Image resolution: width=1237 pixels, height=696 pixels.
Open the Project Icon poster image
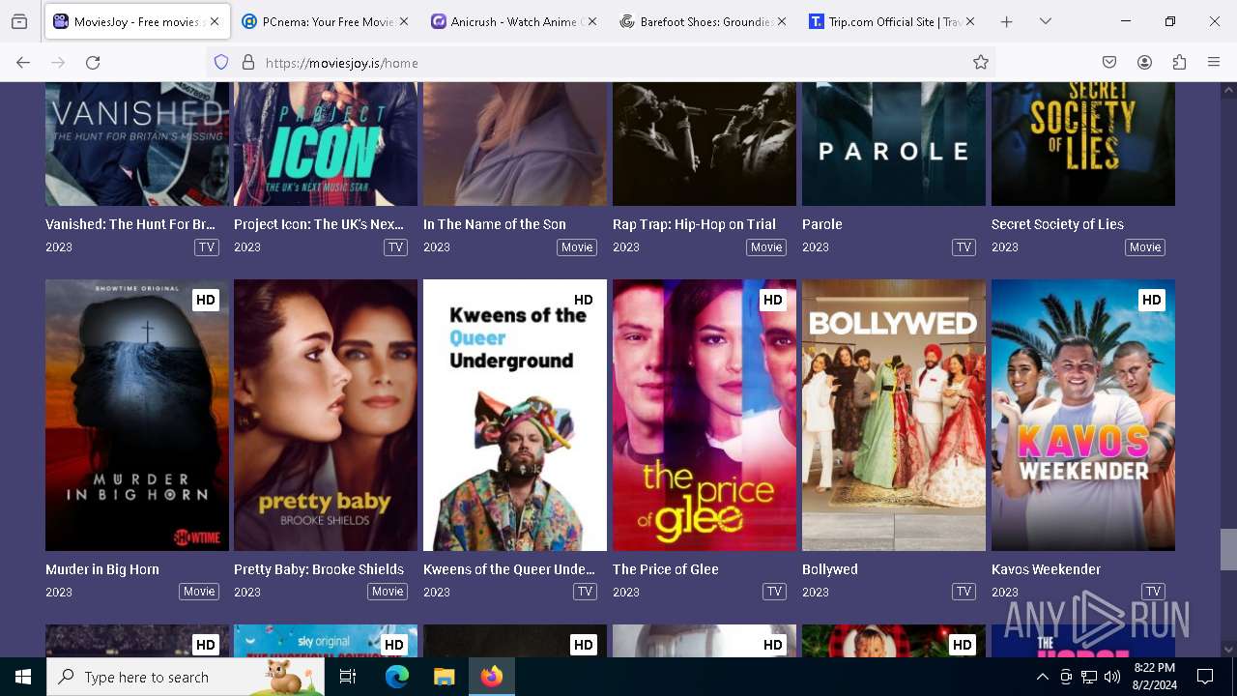pos(326,144)
